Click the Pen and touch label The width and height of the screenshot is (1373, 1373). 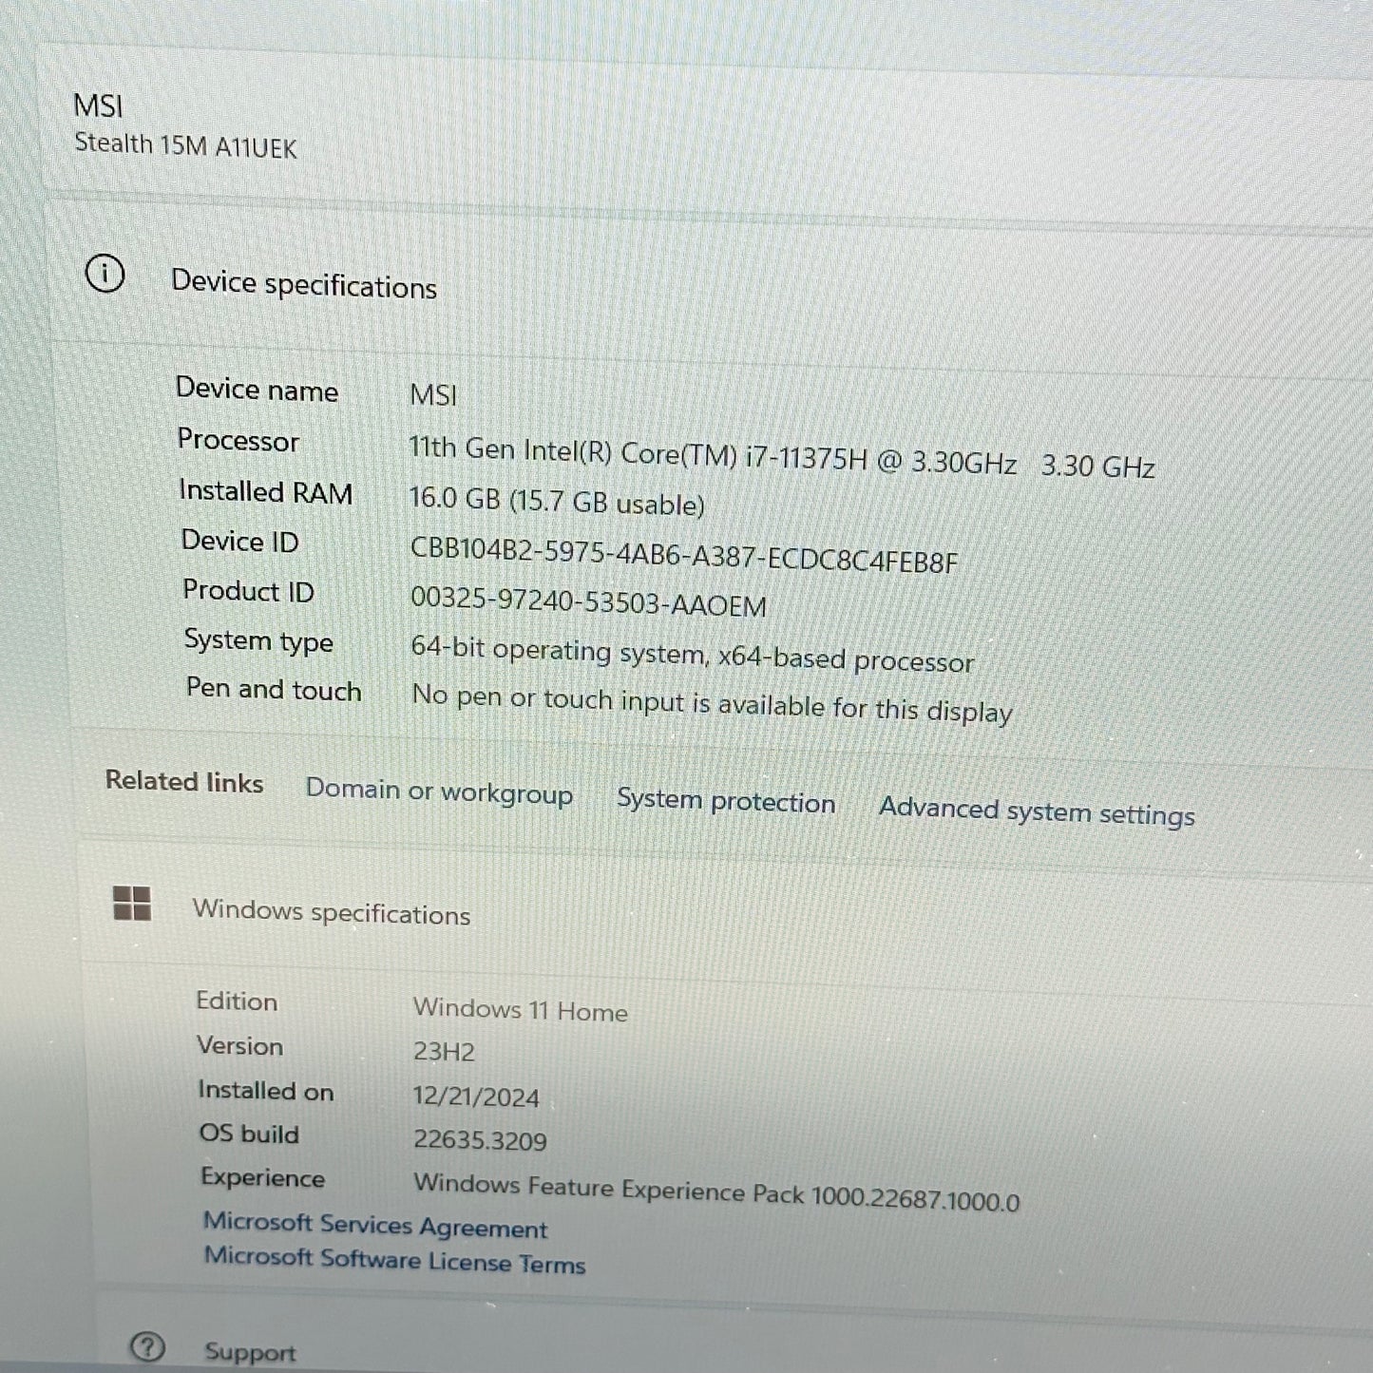(x=274, y=689)
